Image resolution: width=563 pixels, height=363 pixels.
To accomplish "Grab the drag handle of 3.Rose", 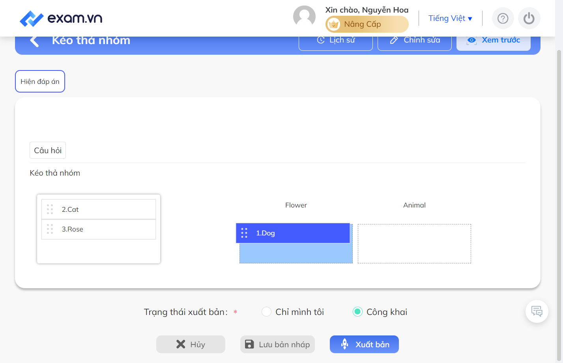I will pos(50,229).
